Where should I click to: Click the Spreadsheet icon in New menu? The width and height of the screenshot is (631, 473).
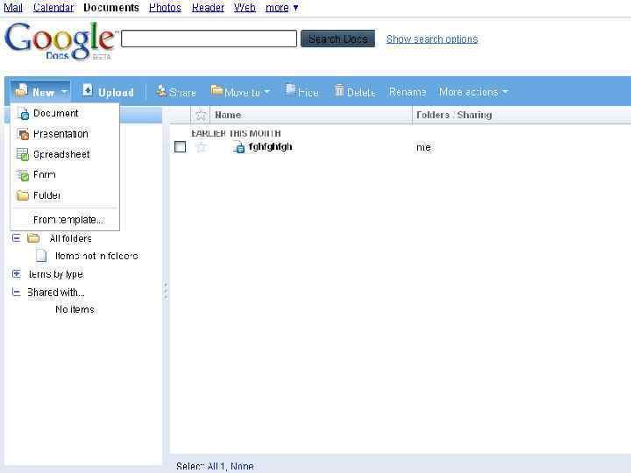pos(23,154)
